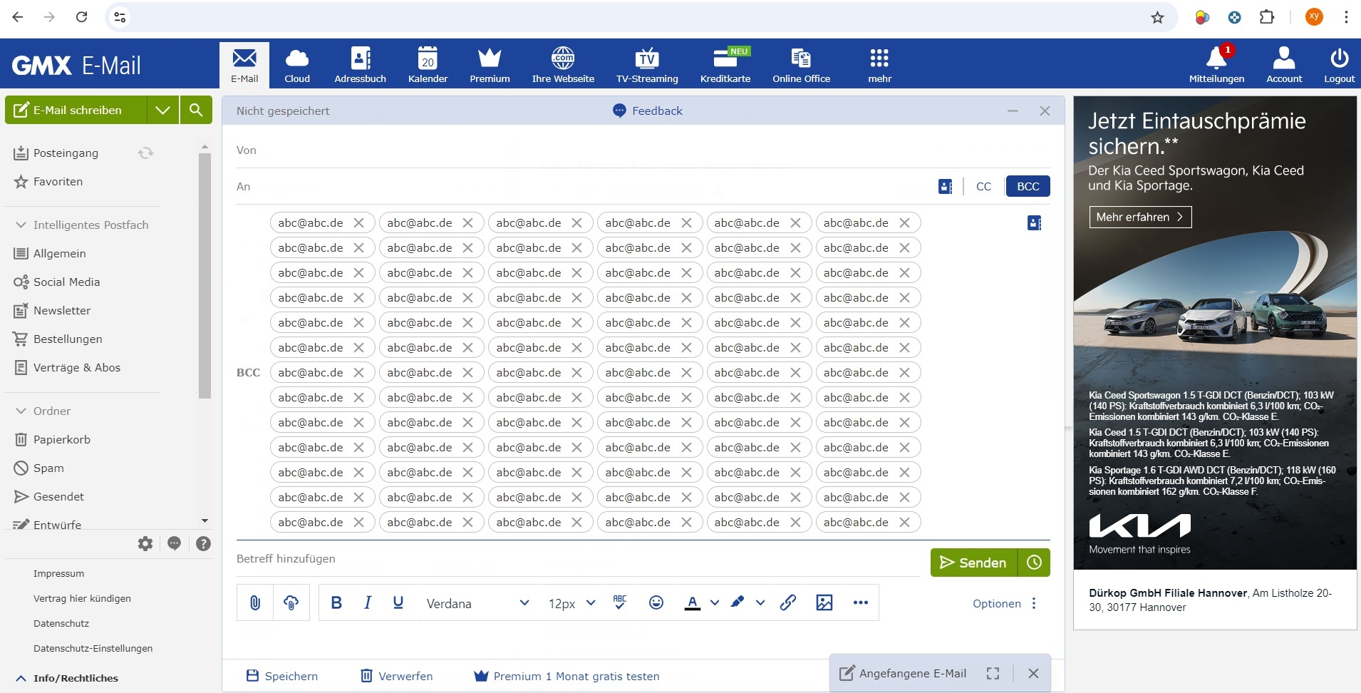Viewport: 1361px width, 693px height.
Task: Click the Senden button
Action: tap(973, 563)
